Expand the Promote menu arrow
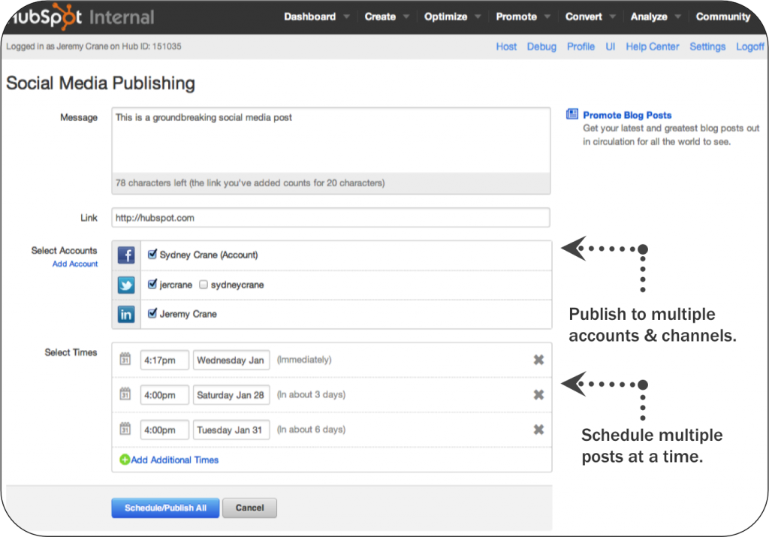769x537 pixels. 547,17
